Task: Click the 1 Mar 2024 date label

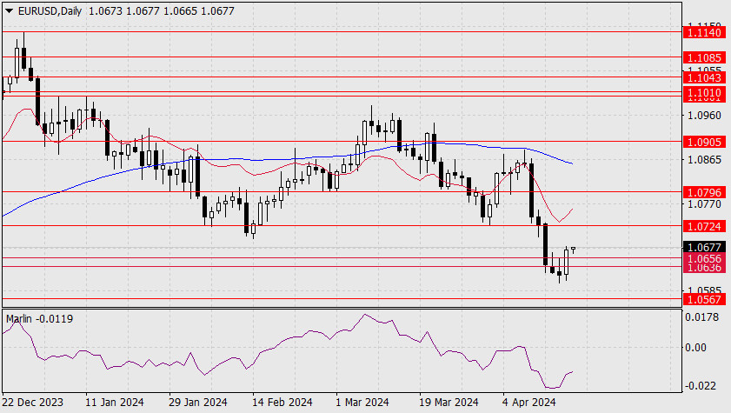Action: tap(362, 403)
